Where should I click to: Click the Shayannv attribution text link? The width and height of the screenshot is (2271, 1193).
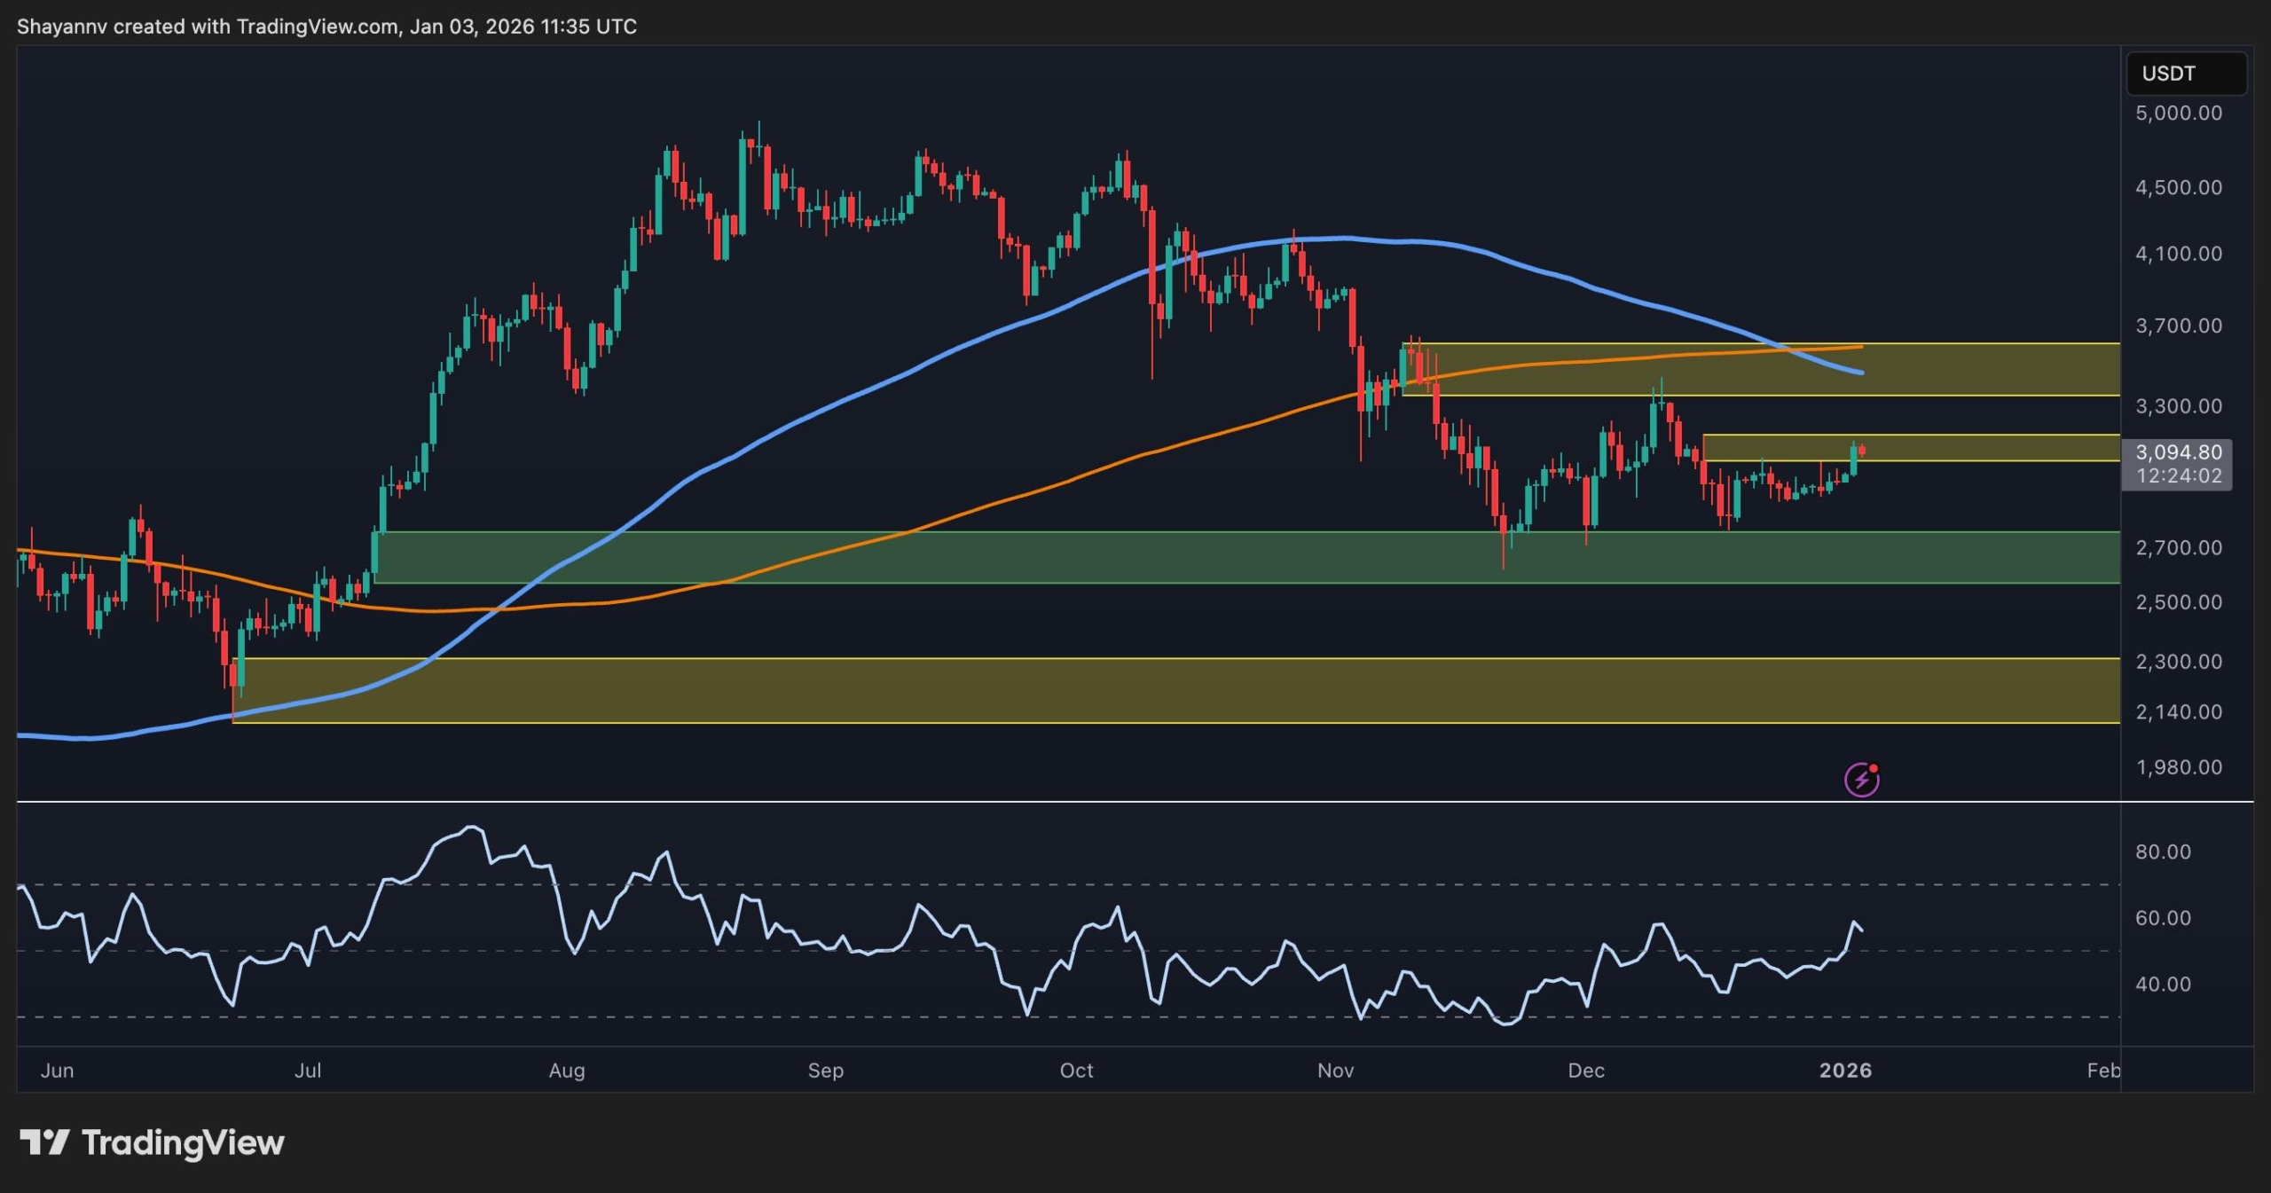point(62,27)
